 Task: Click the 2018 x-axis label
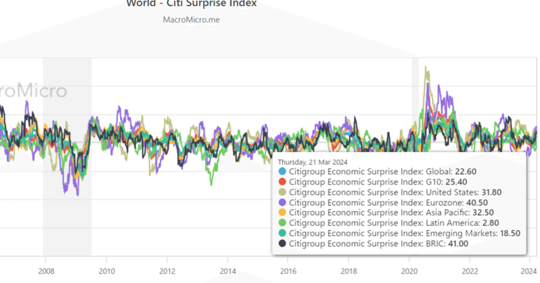coord(348,270)
